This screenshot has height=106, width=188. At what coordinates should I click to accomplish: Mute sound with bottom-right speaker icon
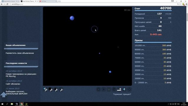point(124,89)
